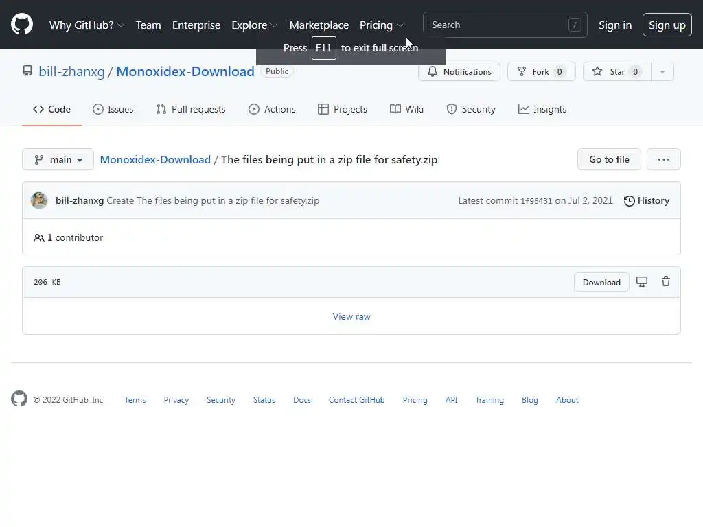Focus the Search input field

pos(505,25)
